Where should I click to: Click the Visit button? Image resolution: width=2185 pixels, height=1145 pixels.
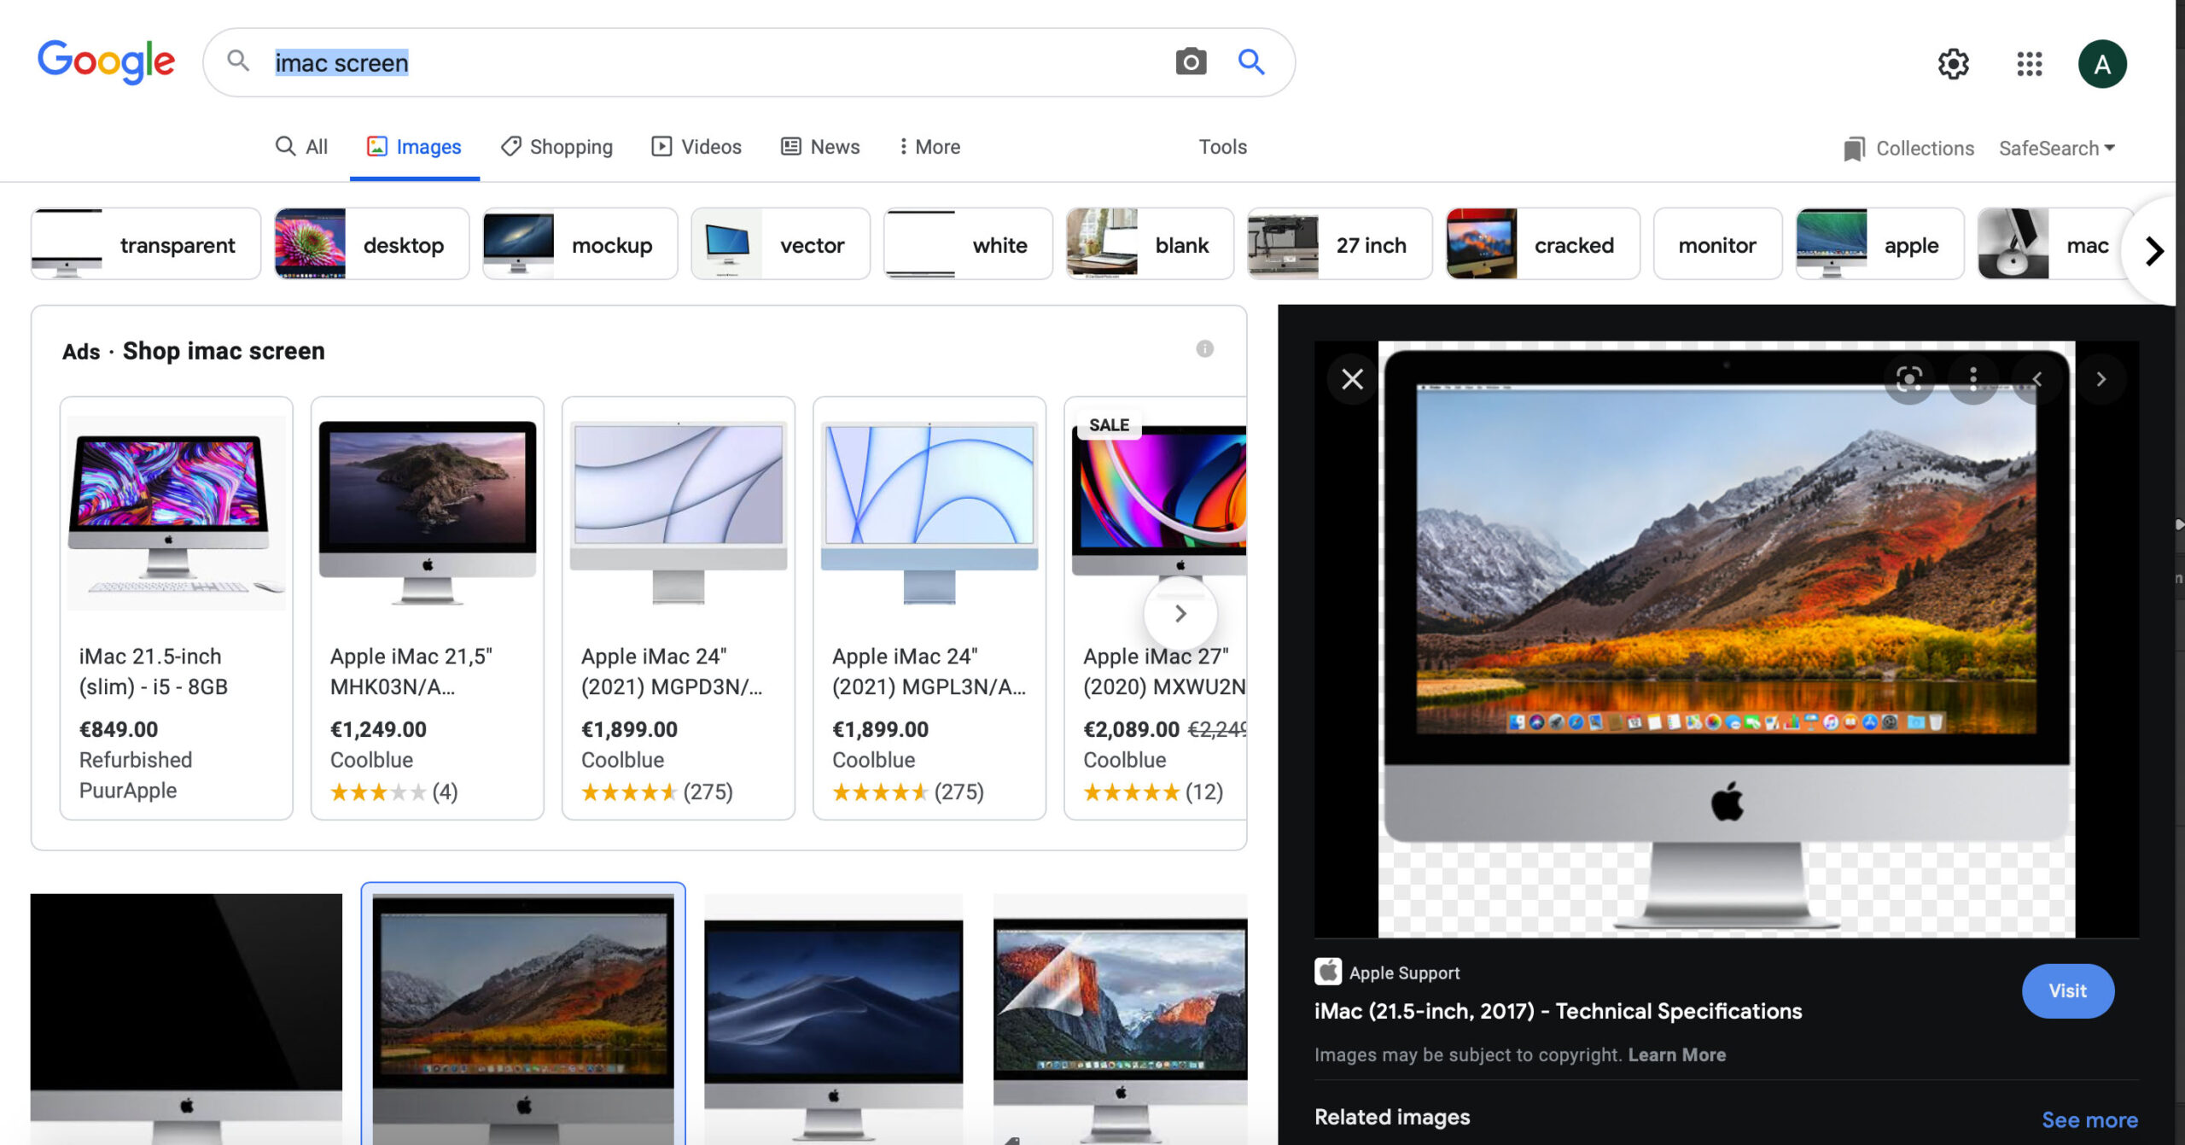coord(2067,990)
